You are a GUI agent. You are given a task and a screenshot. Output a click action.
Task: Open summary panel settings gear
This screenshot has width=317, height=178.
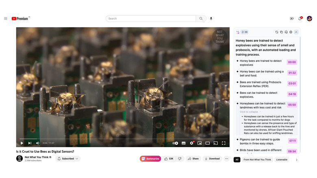tap(291, 32)
